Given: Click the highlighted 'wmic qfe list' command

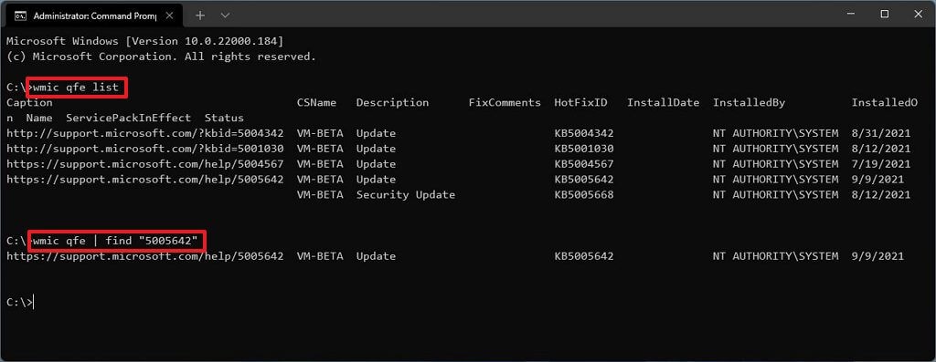Looking at the screenshot, I should 77,88.
